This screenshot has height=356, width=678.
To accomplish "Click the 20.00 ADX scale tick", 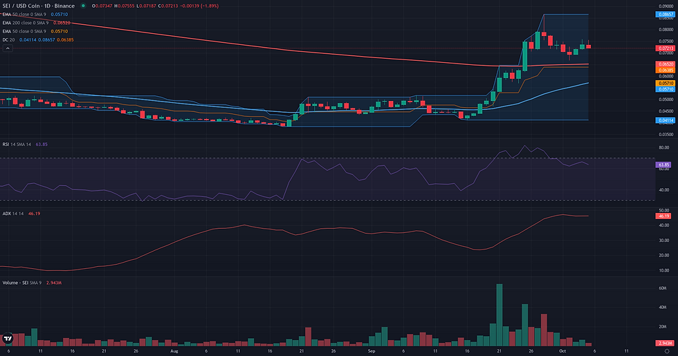I will (x=663, y=255).
